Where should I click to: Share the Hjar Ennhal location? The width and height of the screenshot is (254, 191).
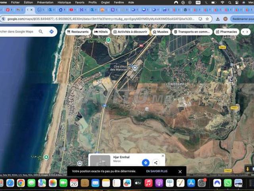(x=156, y=163)
